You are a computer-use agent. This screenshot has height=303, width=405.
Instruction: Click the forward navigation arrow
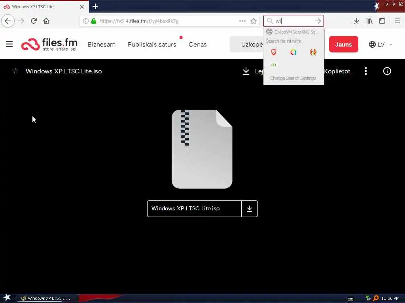(x=21, y=21)
